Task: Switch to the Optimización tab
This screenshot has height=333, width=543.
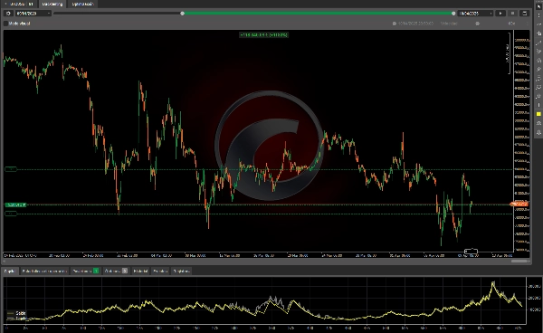Action: click(82, 5)
